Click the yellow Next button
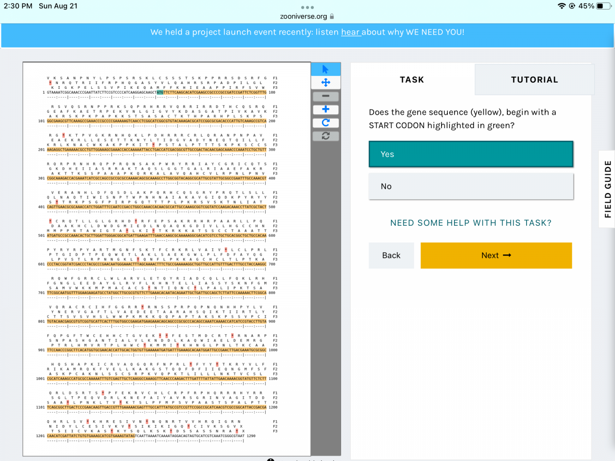 coord(496,255)
